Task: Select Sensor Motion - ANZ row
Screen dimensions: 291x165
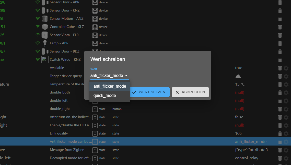Action: click(x=146, y=19)
